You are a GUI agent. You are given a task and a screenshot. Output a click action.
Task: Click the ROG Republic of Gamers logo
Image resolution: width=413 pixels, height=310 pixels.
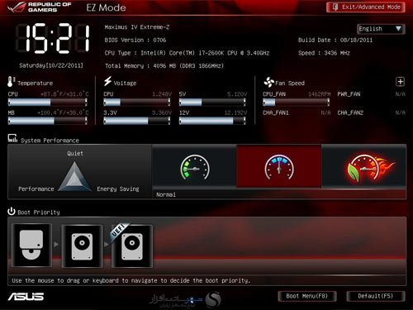coord(40,7)
